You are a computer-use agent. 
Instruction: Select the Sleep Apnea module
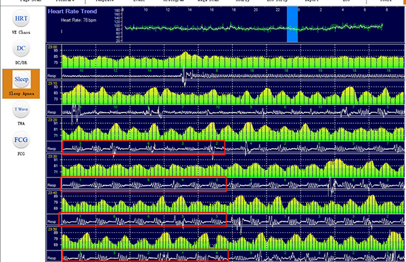tap(21, 84)
